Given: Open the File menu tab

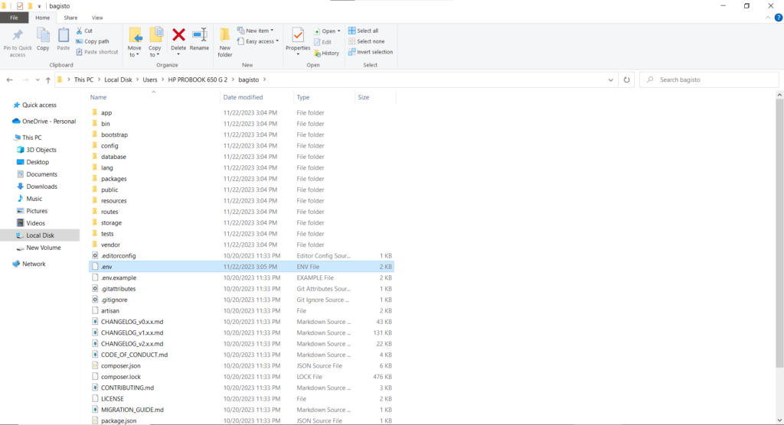Looking at the screenshot, I should [15, 17].
